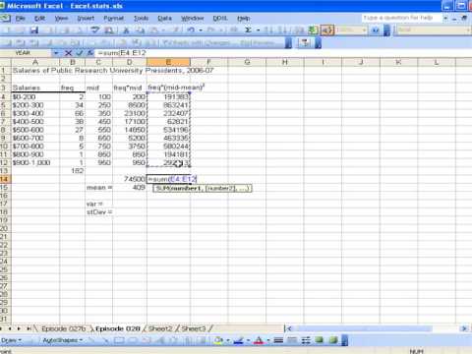This screenshot has height=354, width=472.
Task: Click the cell containing 74500
Action: [130, 179]
